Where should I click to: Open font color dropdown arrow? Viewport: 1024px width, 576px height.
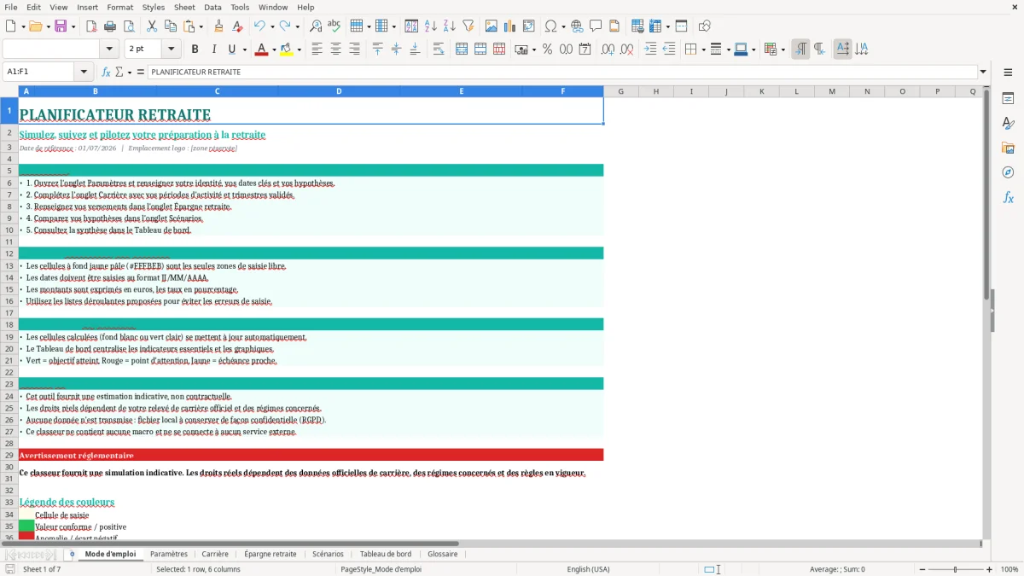click(273, 49)
